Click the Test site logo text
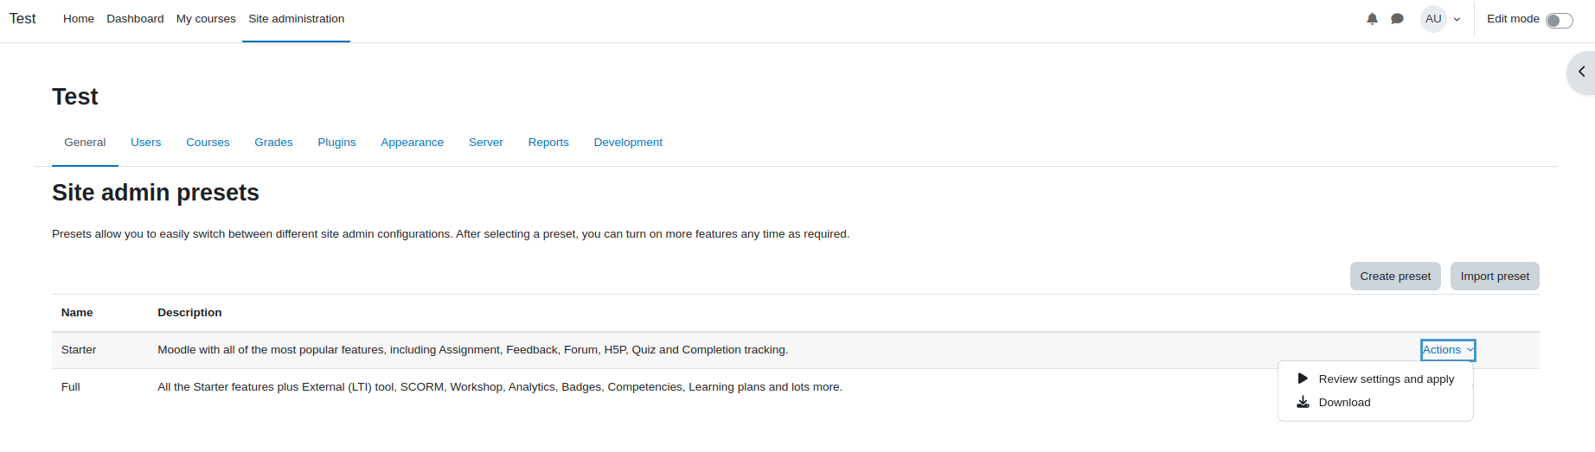1595x452 pixels. tap(22, 19)
